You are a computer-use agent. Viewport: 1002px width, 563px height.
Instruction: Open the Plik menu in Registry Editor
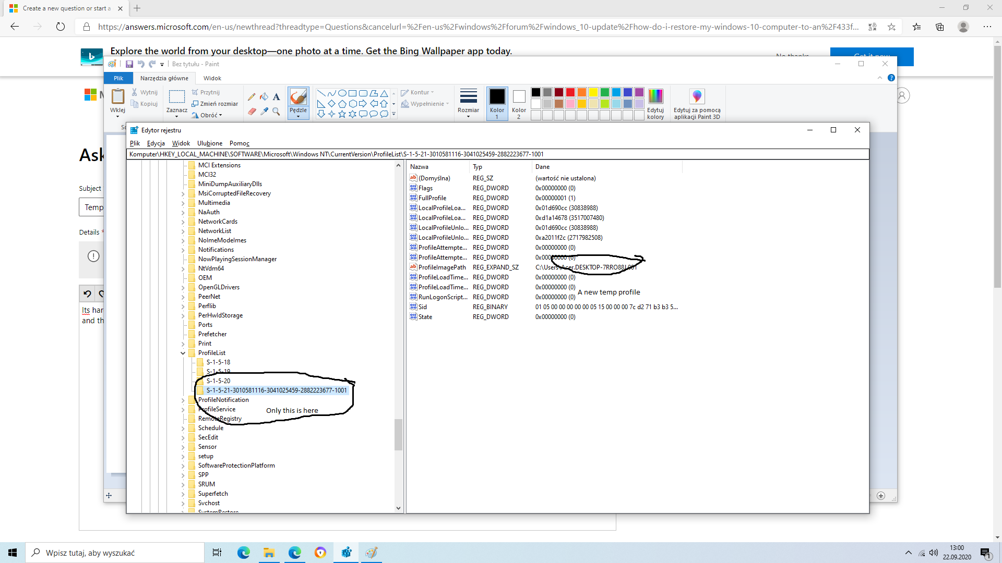pos(135,143)
